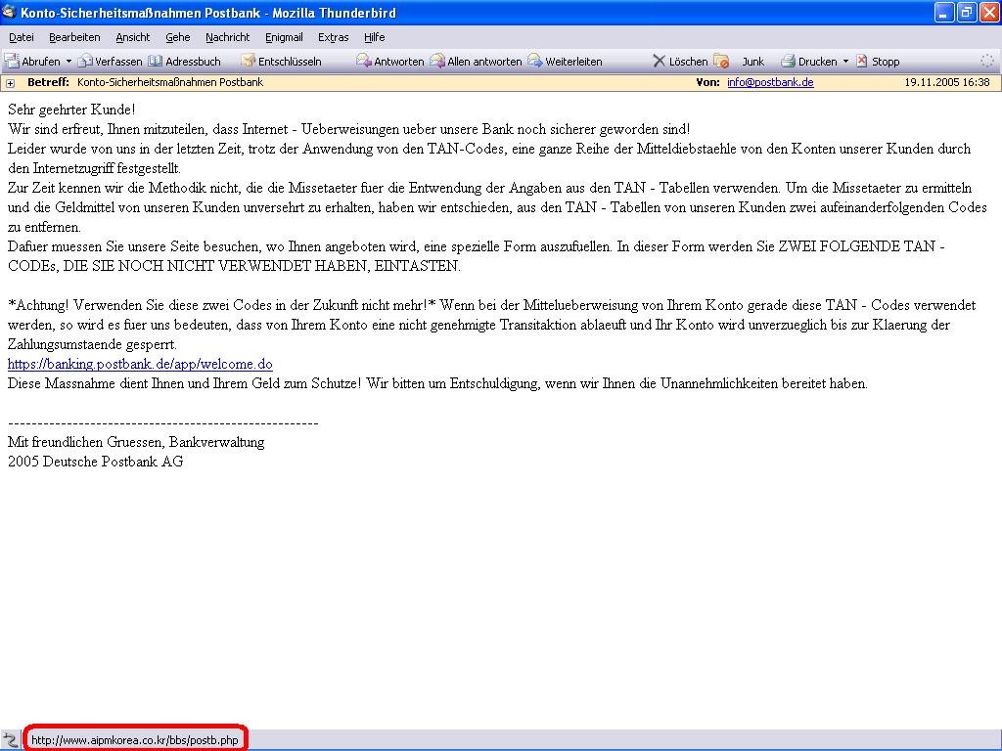Open the Nachricht menu

[227, 37]
